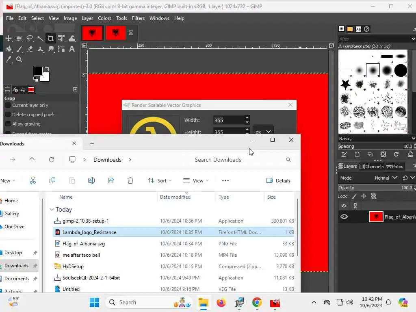The width and height of the screenshot is (416, 312).
Task: Refresh the Downloads folder view
Action: pos(52,160)
